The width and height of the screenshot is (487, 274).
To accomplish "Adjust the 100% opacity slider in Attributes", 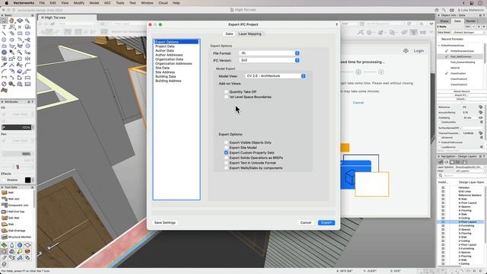I will pyautogui.click(x=17, y=127).
